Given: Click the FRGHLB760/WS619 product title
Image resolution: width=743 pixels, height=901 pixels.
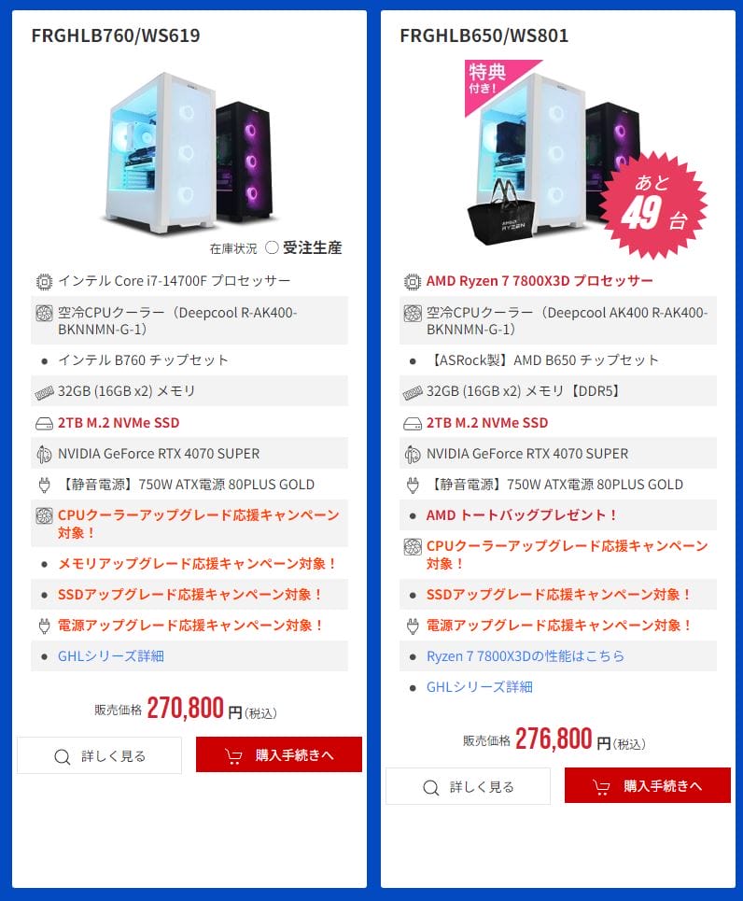Looking at the screenshot, I should [x=116, y=35].
